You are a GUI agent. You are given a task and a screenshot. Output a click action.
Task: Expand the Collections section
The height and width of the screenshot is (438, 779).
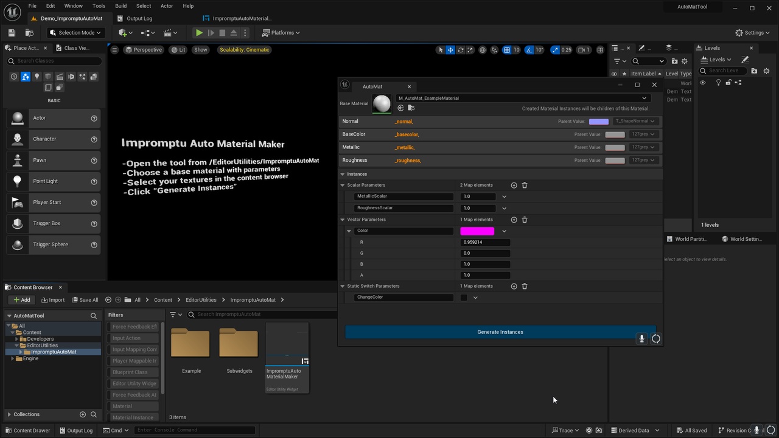tap(9, 414)
